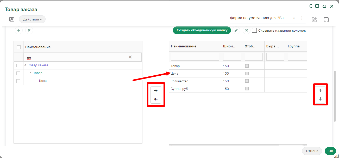Click the left Наименование column header

coord(83,47)
